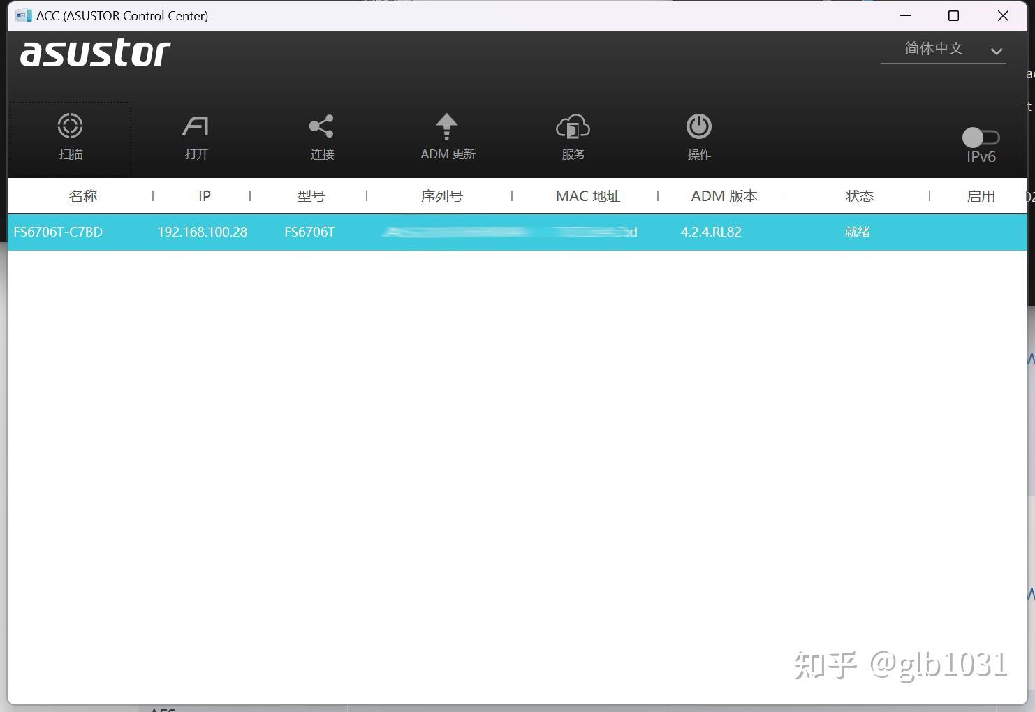Maximize the ACC window
This screenshot has width=1035, height=712.
(x=953, y=15)
